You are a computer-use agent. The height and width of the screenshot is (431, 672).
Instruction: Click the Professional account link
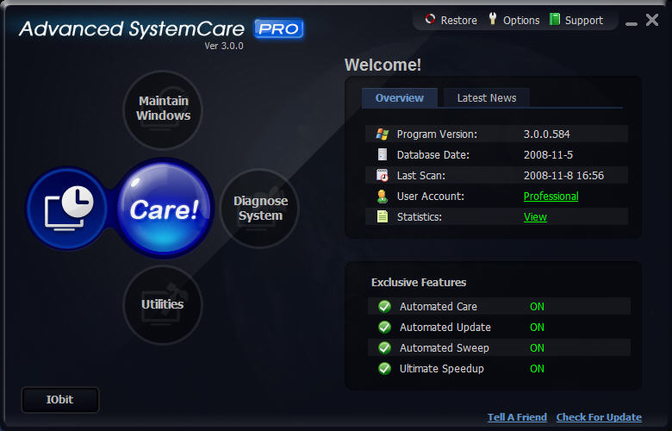(x=551, y=197)
